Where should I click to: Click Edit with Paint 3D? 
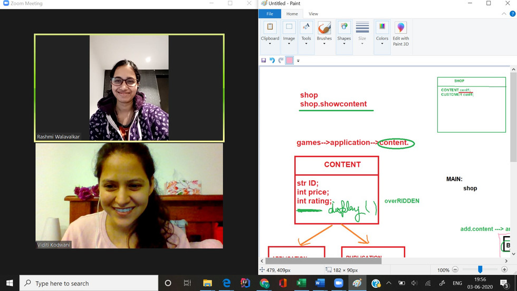400,34
